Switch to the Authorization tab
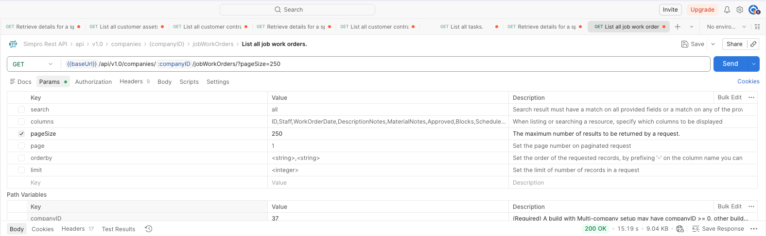The image size is (766, 236). point(93,82)
